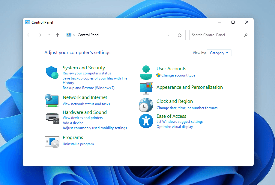Open the User Accounts heading
This screenshot has height=185, width=275.
(x=171, y=68)
